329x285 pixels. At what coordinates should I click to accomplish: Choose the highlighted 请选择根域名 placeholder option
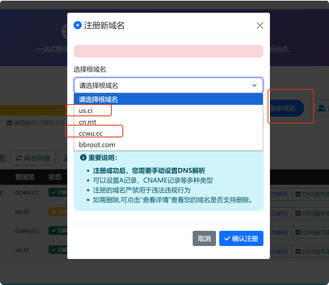pos(168,99)
